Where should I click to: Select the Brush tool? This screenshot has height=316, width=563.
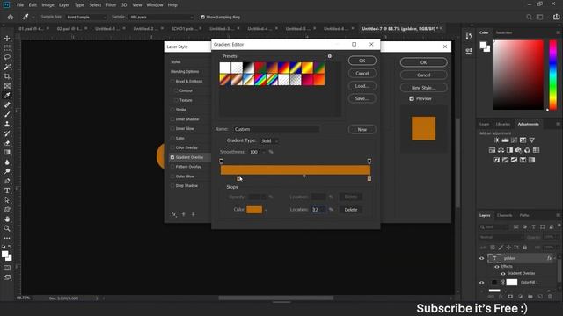pos(7,114)
